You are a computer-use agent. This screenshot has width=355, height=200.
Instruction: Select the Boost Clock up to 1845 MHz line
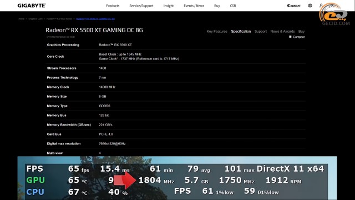120,54
